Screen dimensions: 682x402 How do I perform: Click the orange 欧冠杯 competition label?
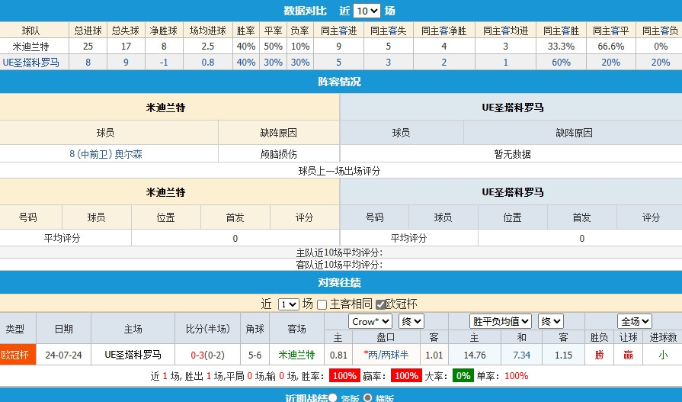click(14, 355)
